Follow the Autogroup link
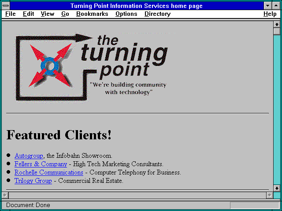 [x=29, y=156]
